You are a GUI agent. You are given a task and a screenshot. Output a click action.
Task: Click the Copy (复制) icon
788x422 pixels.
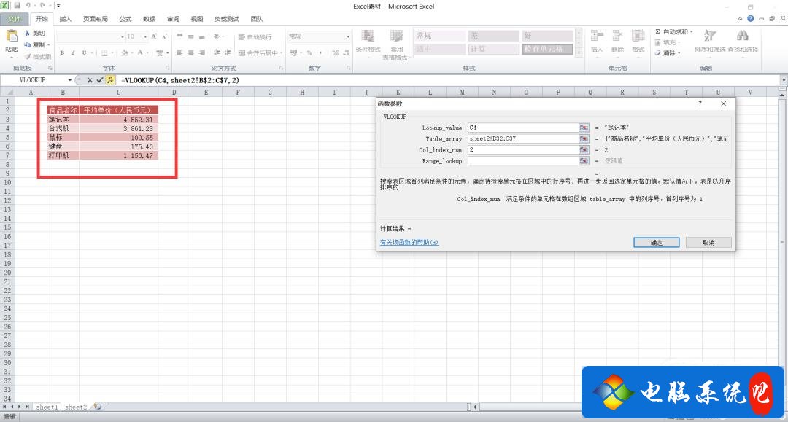28,44
